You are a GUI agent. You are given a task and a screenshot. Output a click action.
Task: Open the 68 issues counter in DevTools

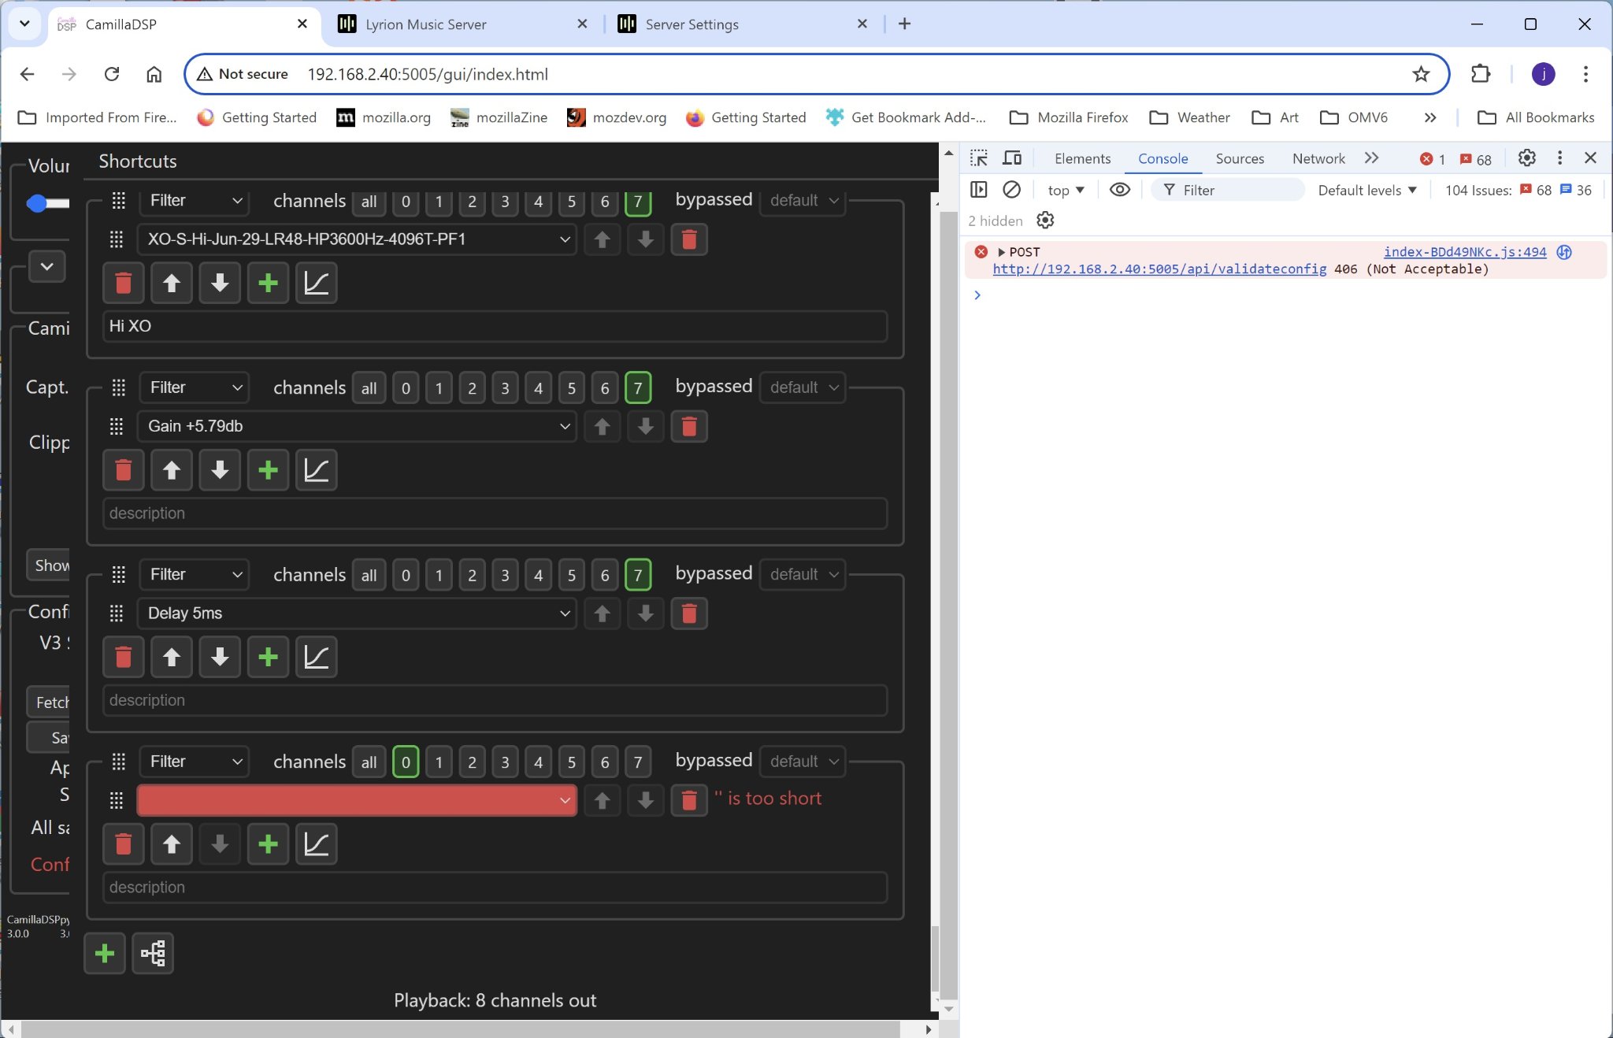coord(1475,159)
